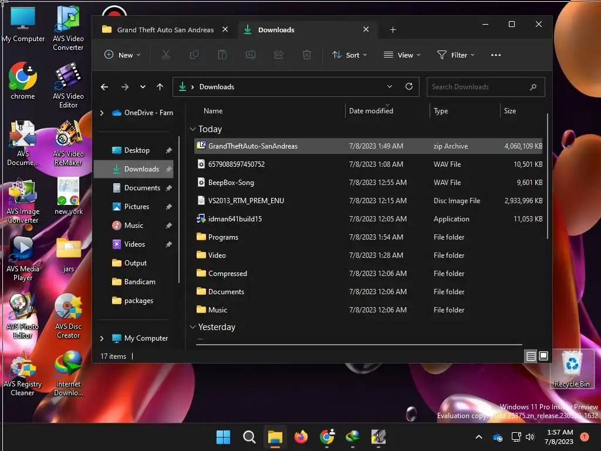Viewport: 601px width, 451px height.
Task: Select AVS Media Player desktop icon
Action: coord(23,258)
